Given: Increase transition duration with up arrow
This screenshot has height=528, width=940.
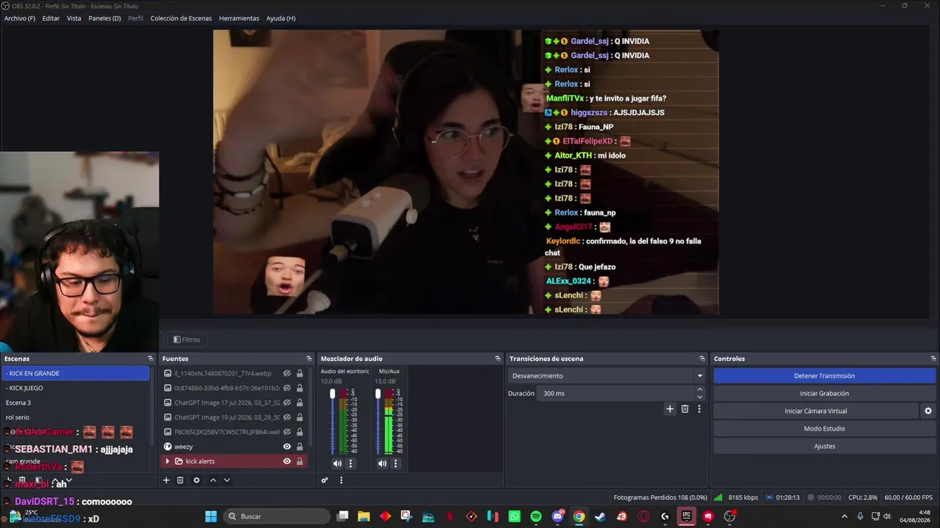Looking at the screenshot, I should point(699,390).
